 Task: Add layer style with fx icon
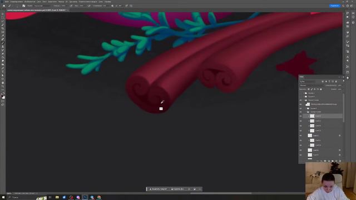[x=322, y=161]
